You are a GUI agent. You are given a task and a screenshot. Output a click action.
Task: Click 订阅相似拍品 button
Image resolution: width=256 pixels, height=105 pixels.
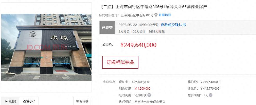click(x=120, y=62)
